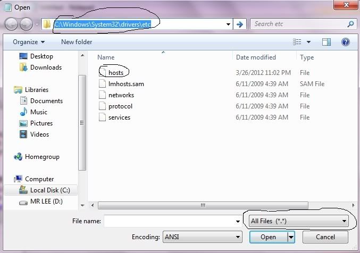360x253 pixels.
Task: Click the search magnifier icon
Action: 350,24
